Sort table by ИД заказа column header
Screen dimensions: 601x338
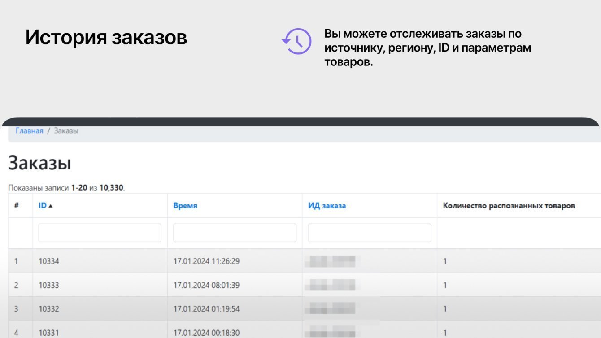click(327, 206)
